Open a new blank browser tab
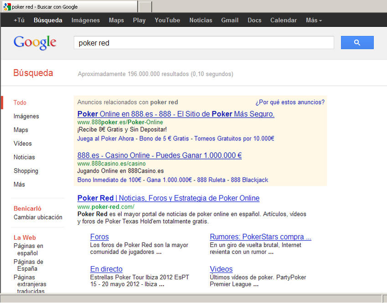The image size is (387, 303). [x=145, y=7]
